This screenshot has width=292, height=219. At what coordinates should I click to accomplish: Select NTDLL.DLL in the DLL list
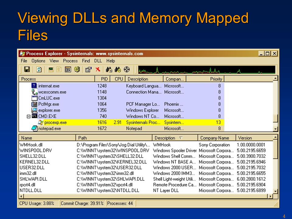click(31, 190)
